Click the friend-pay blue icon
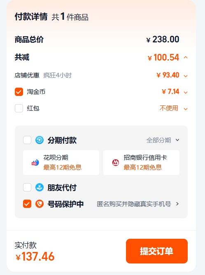 [40, 187]
